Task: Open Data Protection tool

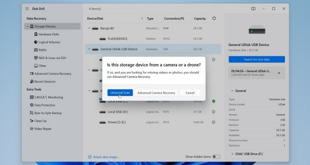Action: pyautogui.click(x=45, y=105)
